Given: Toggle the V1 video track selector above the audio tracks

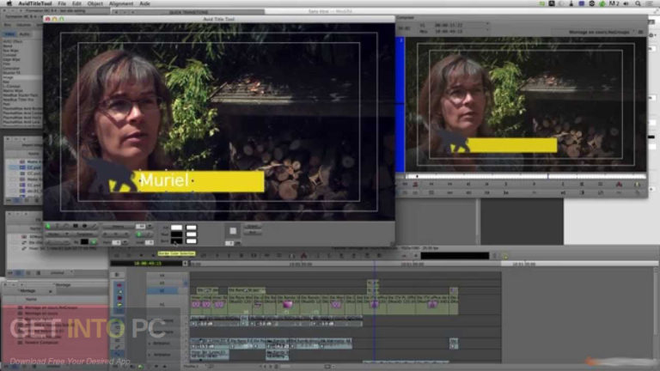Looking at the screenshot, I should (162, 304).
